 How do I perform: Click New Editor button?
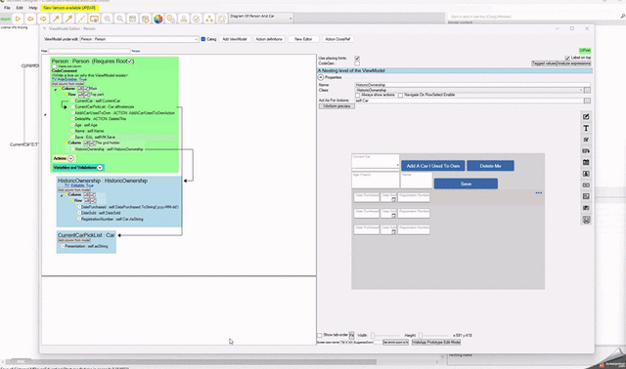[x=303, y=39]
